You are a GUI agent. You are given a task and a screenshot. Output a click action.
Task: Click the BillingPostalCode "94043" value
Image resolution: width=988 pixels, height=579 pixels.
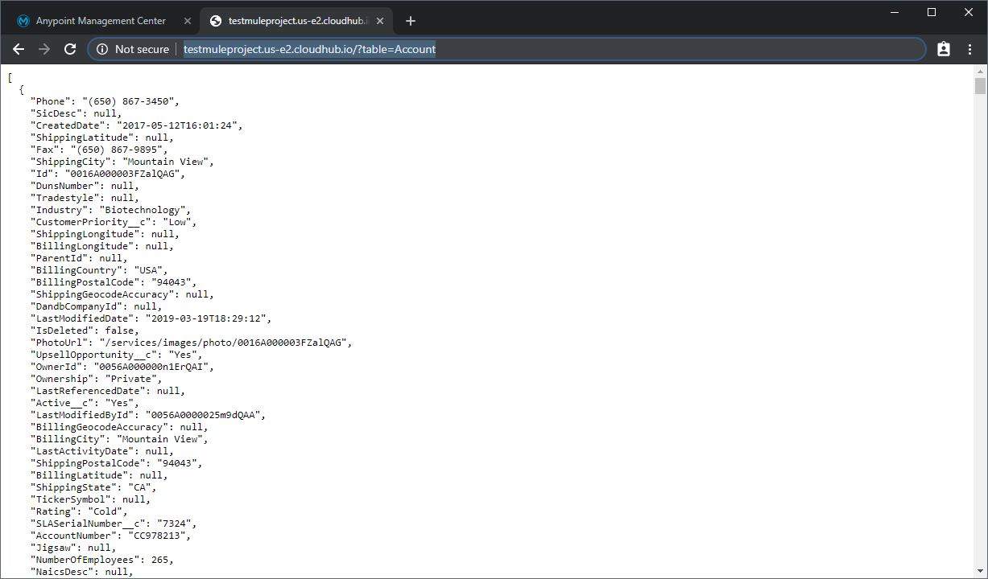pyautogui.click(x=172, y=282)
